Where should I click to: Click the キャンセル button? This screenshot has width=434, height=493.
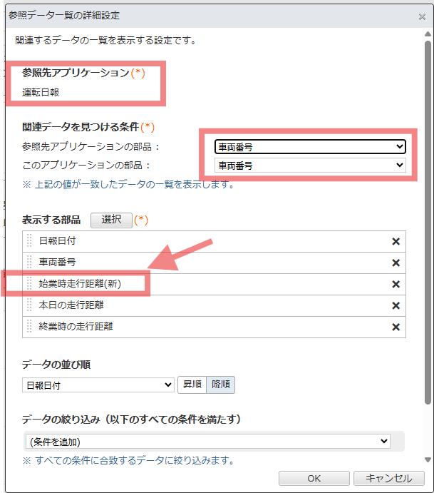[x=388, y=478]
